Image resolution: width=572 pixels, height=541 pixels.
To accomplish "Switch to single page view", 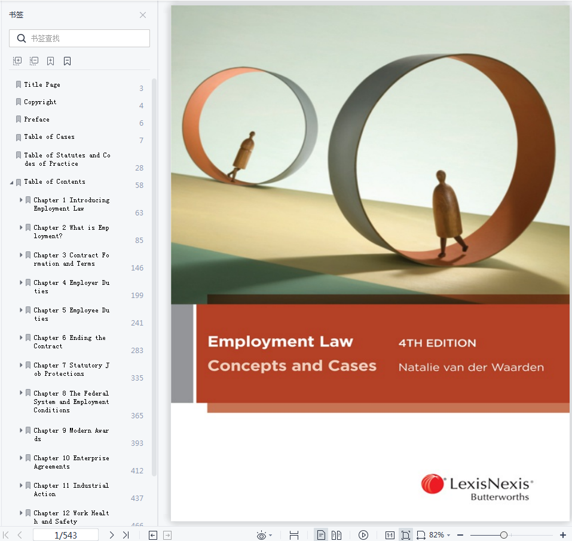I will (321, 535).
